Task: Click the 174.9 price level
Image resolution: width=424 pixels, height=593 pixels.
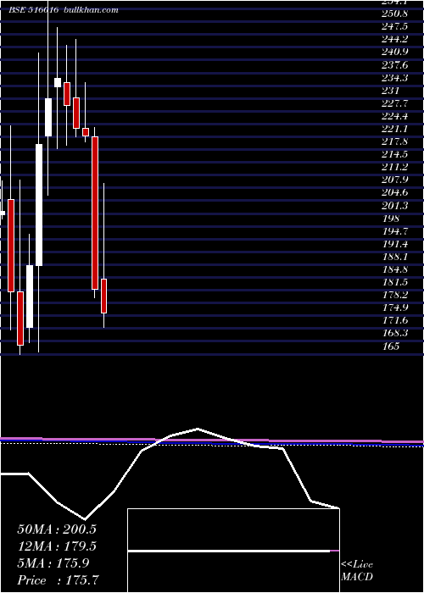Action: [395, 308]
